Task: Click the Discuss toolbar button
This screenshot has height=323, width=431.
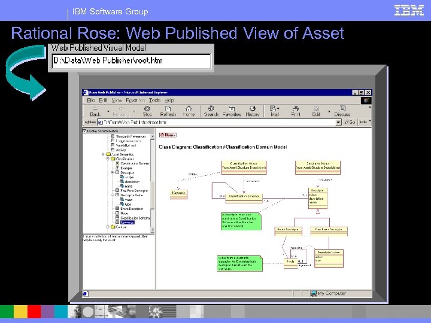Action: 342,111
